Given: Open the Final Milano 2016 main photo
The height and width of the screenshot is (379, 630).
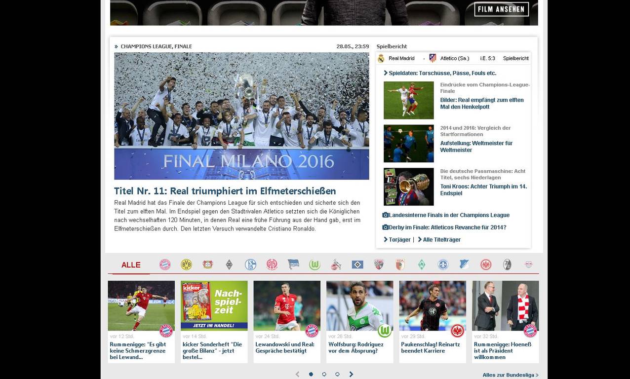Looking at the screenshot, I should 241,116.
